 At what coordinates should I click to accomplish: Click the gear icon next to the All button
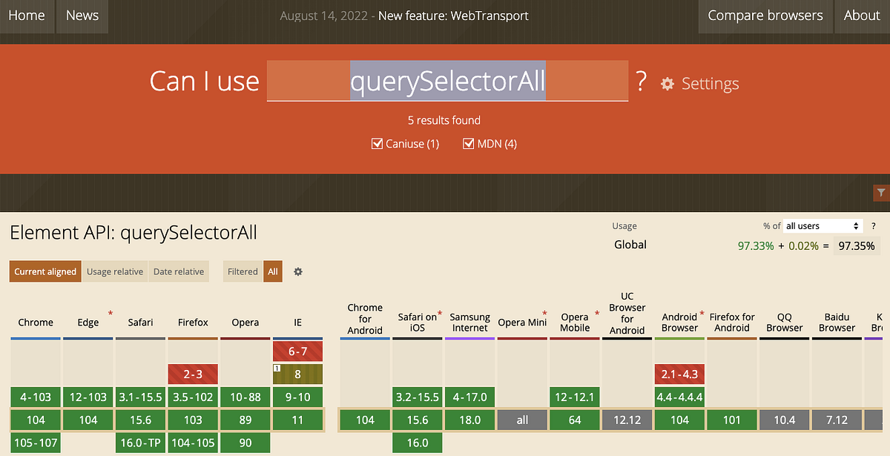[x=297, y=271]
